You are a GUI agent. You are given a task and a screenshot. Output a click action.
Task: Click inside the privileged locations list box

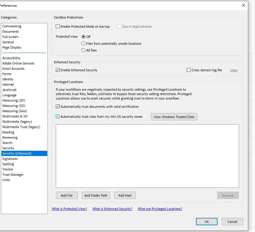click(147, 156)
